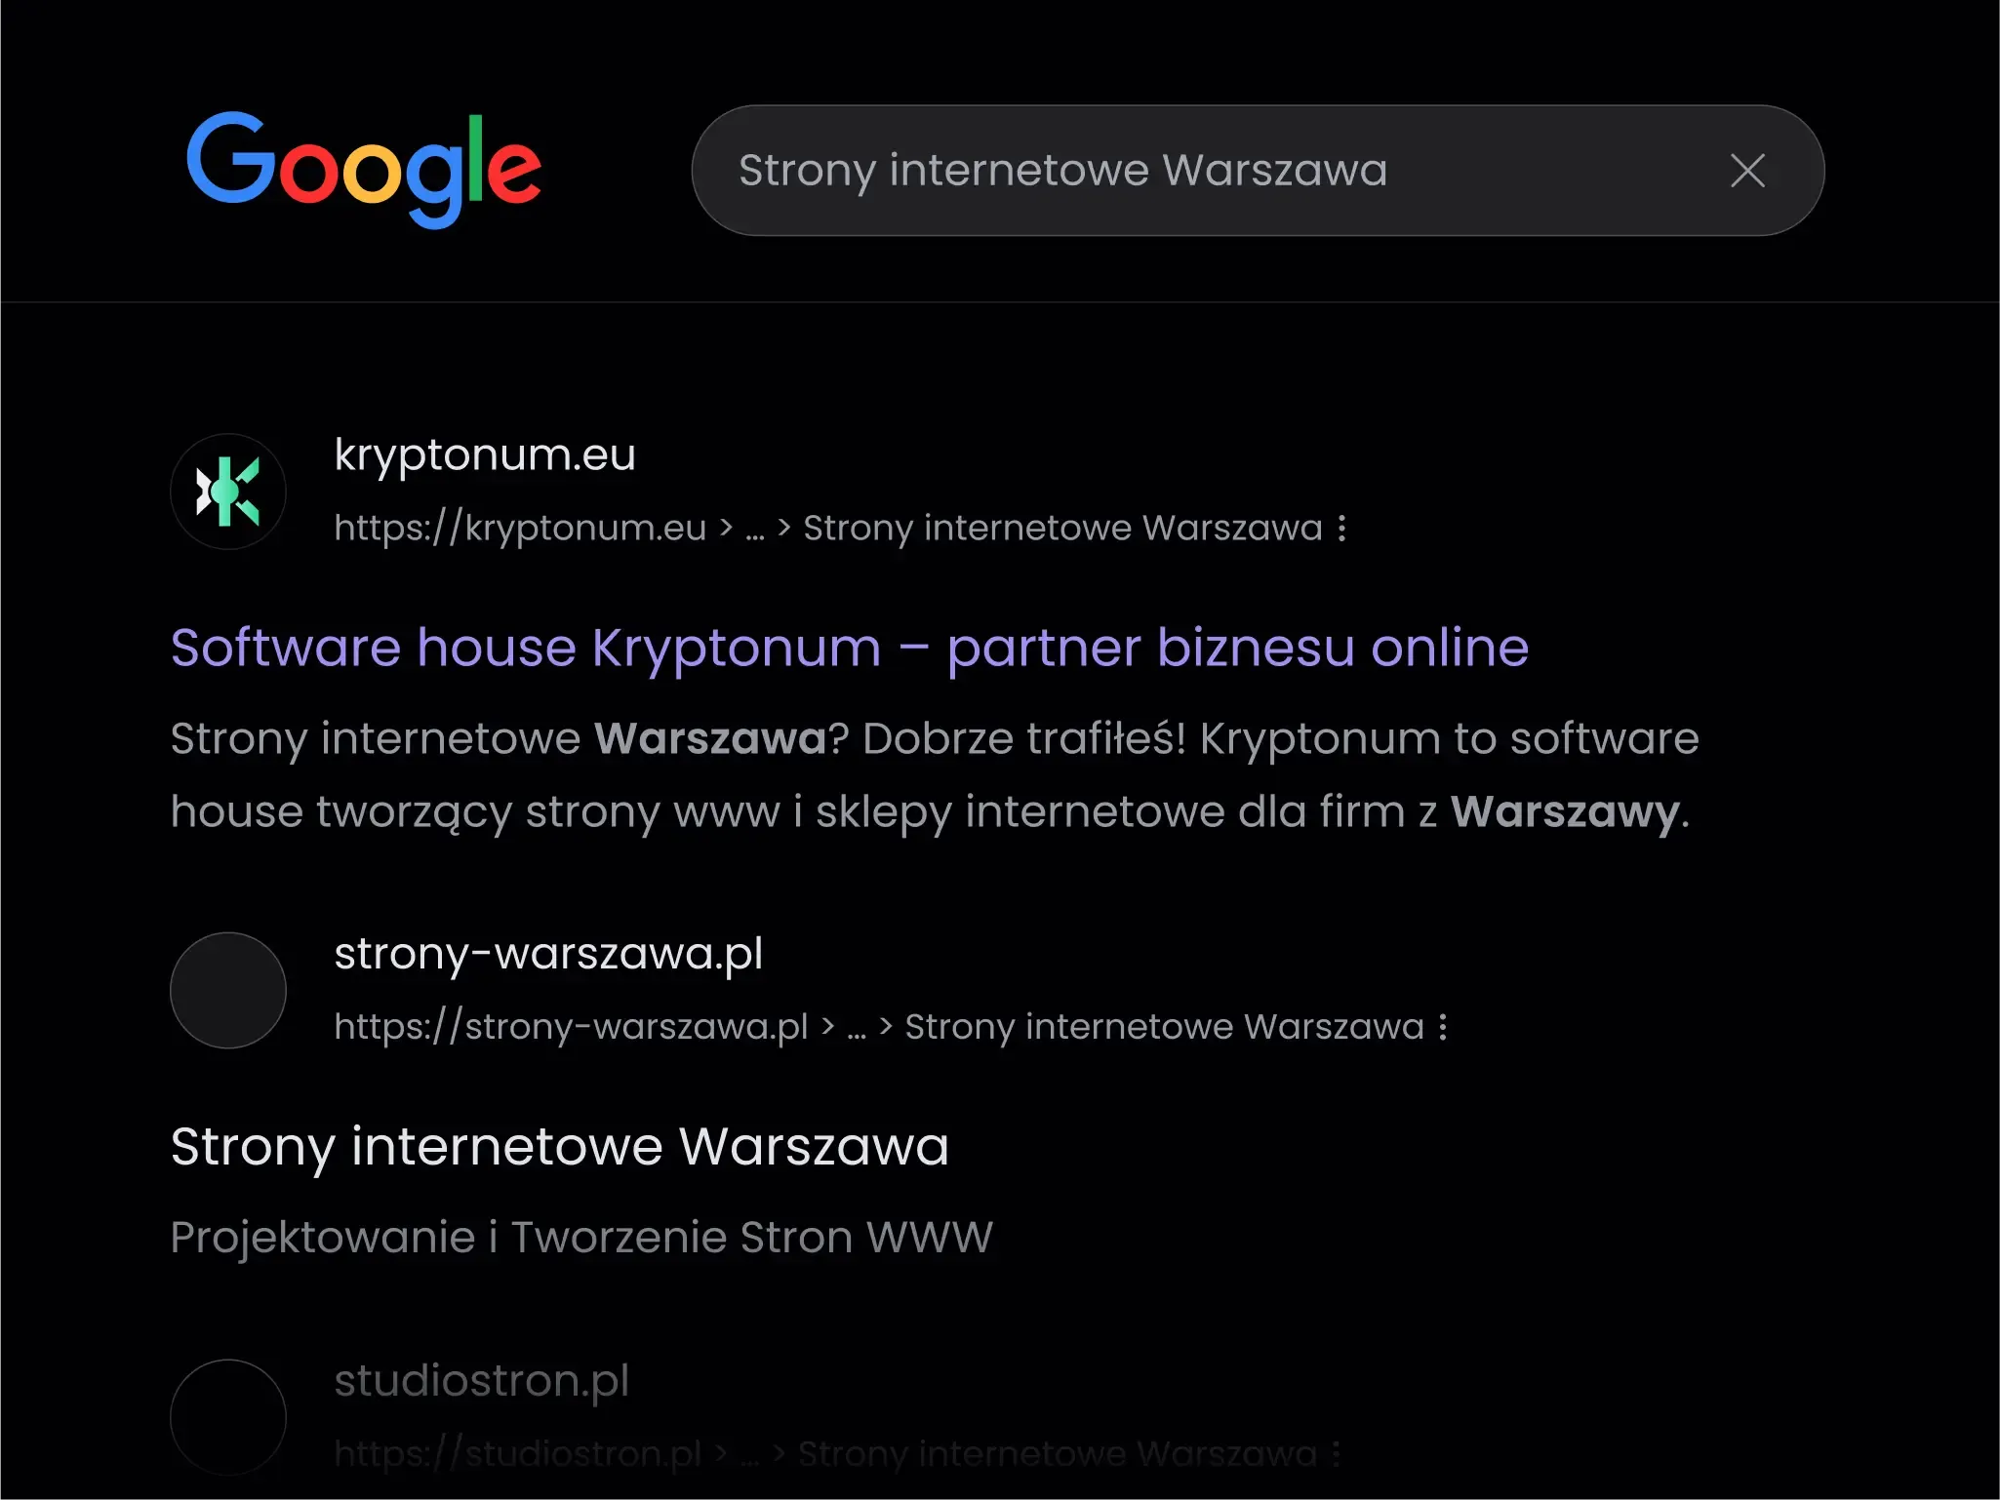Clear the search box with X icon

coord(1746,171)
